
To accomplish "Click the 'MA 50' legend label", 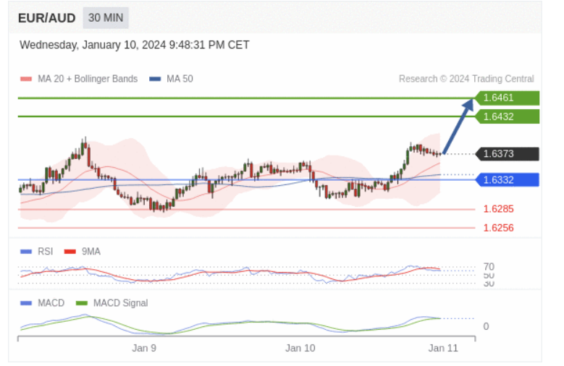I will [180, 79].
